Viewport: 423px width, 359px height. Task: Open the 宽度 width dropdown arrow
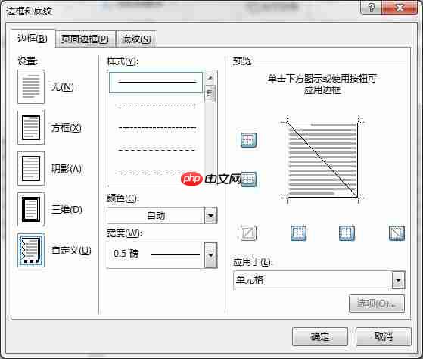pos(211,254)
